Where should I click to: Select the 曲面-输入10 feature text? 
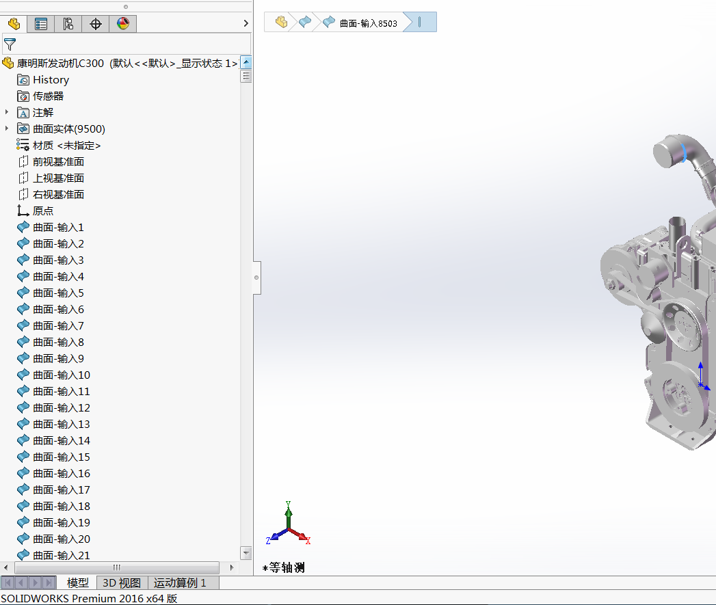[62, 375]
